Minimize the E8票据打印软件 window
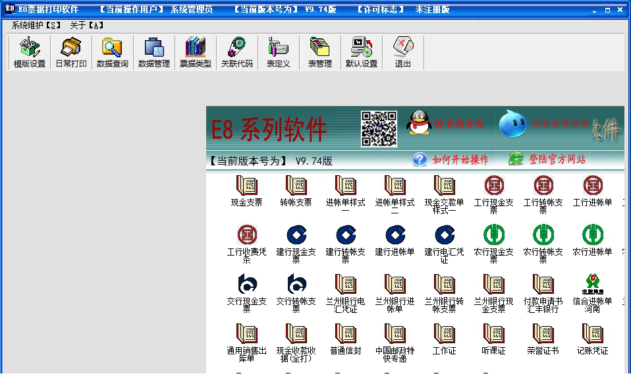The width and height of the screenshot is (631, 388). pyautogui.click(x=595, y=10)
